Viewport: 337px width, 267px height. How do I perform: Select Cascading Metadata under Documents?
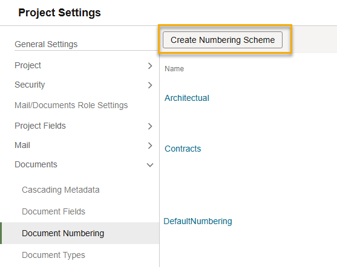pos(61,190)
